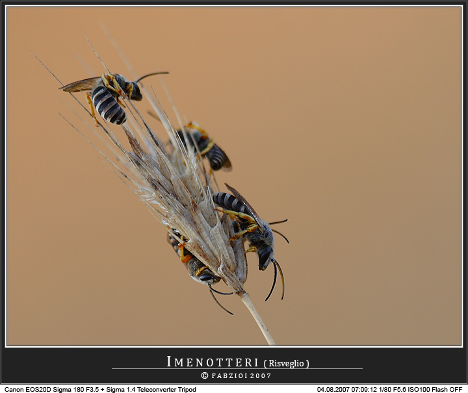Screen dimensions: 468x393
Task: Click the curved antennae of the right-side bee
Action: [276, 279]
